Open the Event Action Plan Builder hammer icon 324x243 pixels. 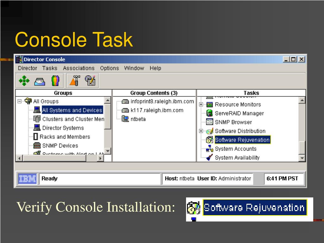pos(75,81)
